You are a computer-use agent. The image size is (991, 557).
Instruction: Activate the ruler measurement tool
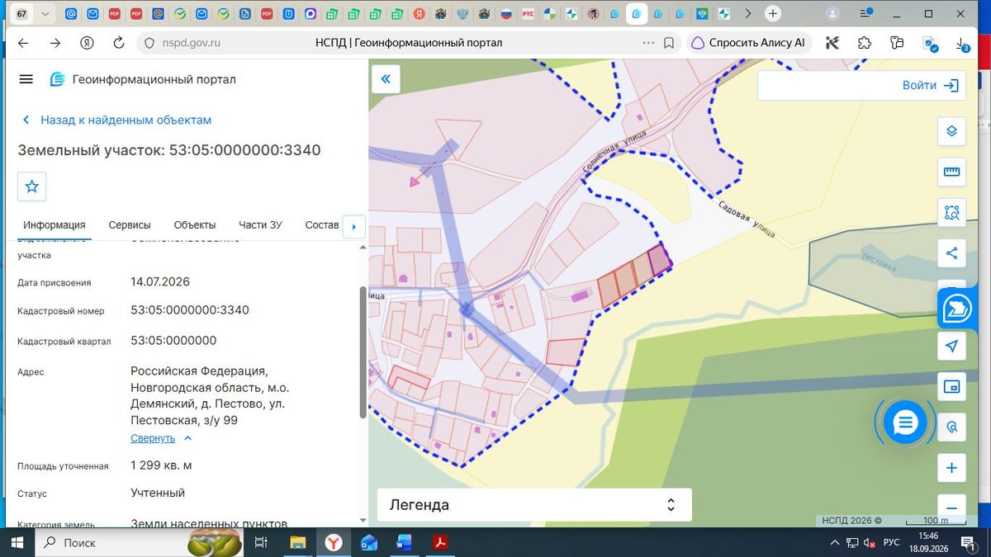tap(951, 172)
